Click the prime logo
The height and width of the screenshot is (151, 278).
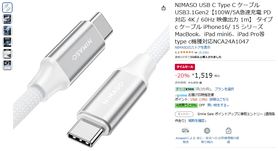181,95
